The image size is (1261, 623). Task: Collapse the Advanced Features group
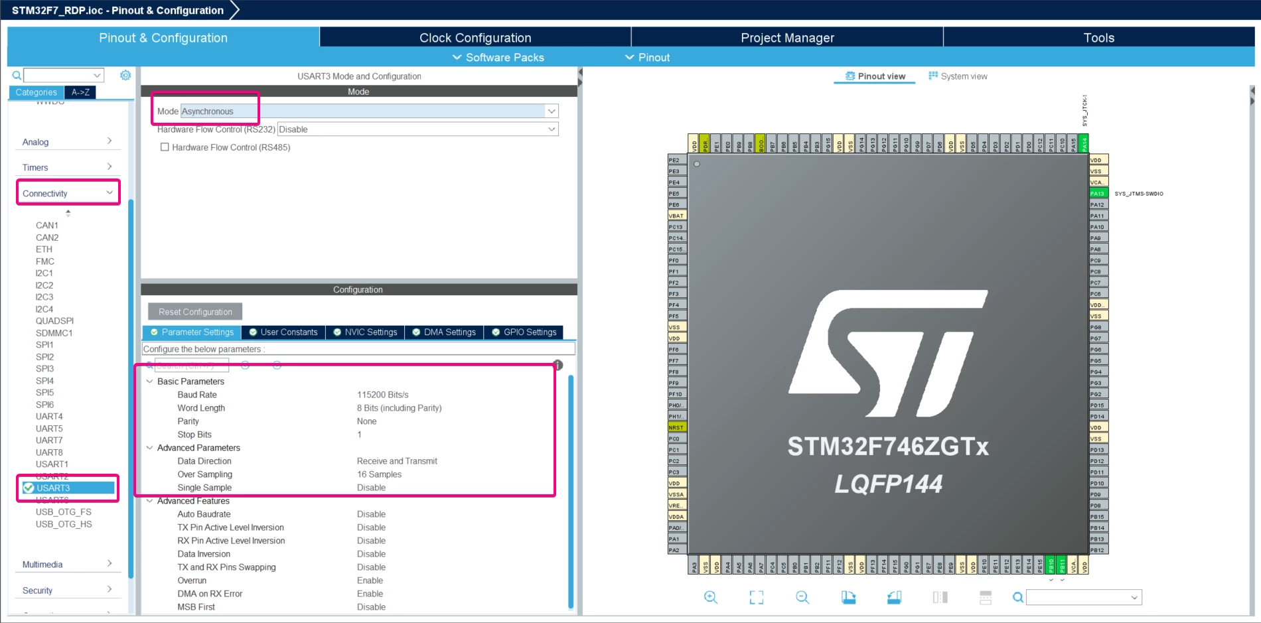pyautogui.click(x=150, y=501)
